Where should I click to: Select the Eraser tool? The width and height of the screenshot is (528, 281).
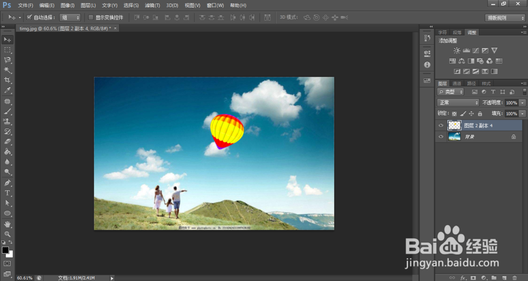point(7,141)
